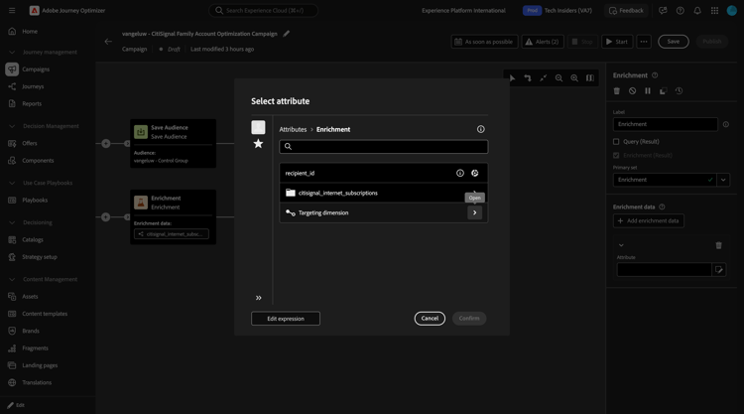The height and width of the screenshot is (414, 744).
Task: Open the help question mark icon in the header
Action: click(x=680, y=11)
